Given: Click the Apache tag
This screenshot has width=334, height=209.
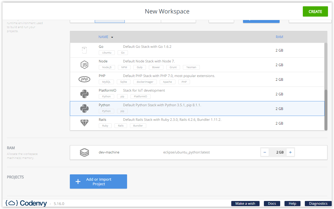Looking at the screenshot, I should [x=167, y=82].
